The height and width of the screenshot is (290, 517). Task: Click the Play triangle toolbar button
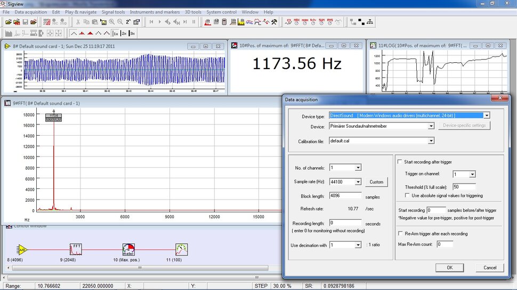[x=159, y=22]
